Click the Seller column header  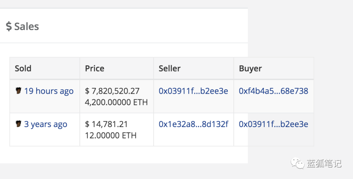click(x=170, y=68)
